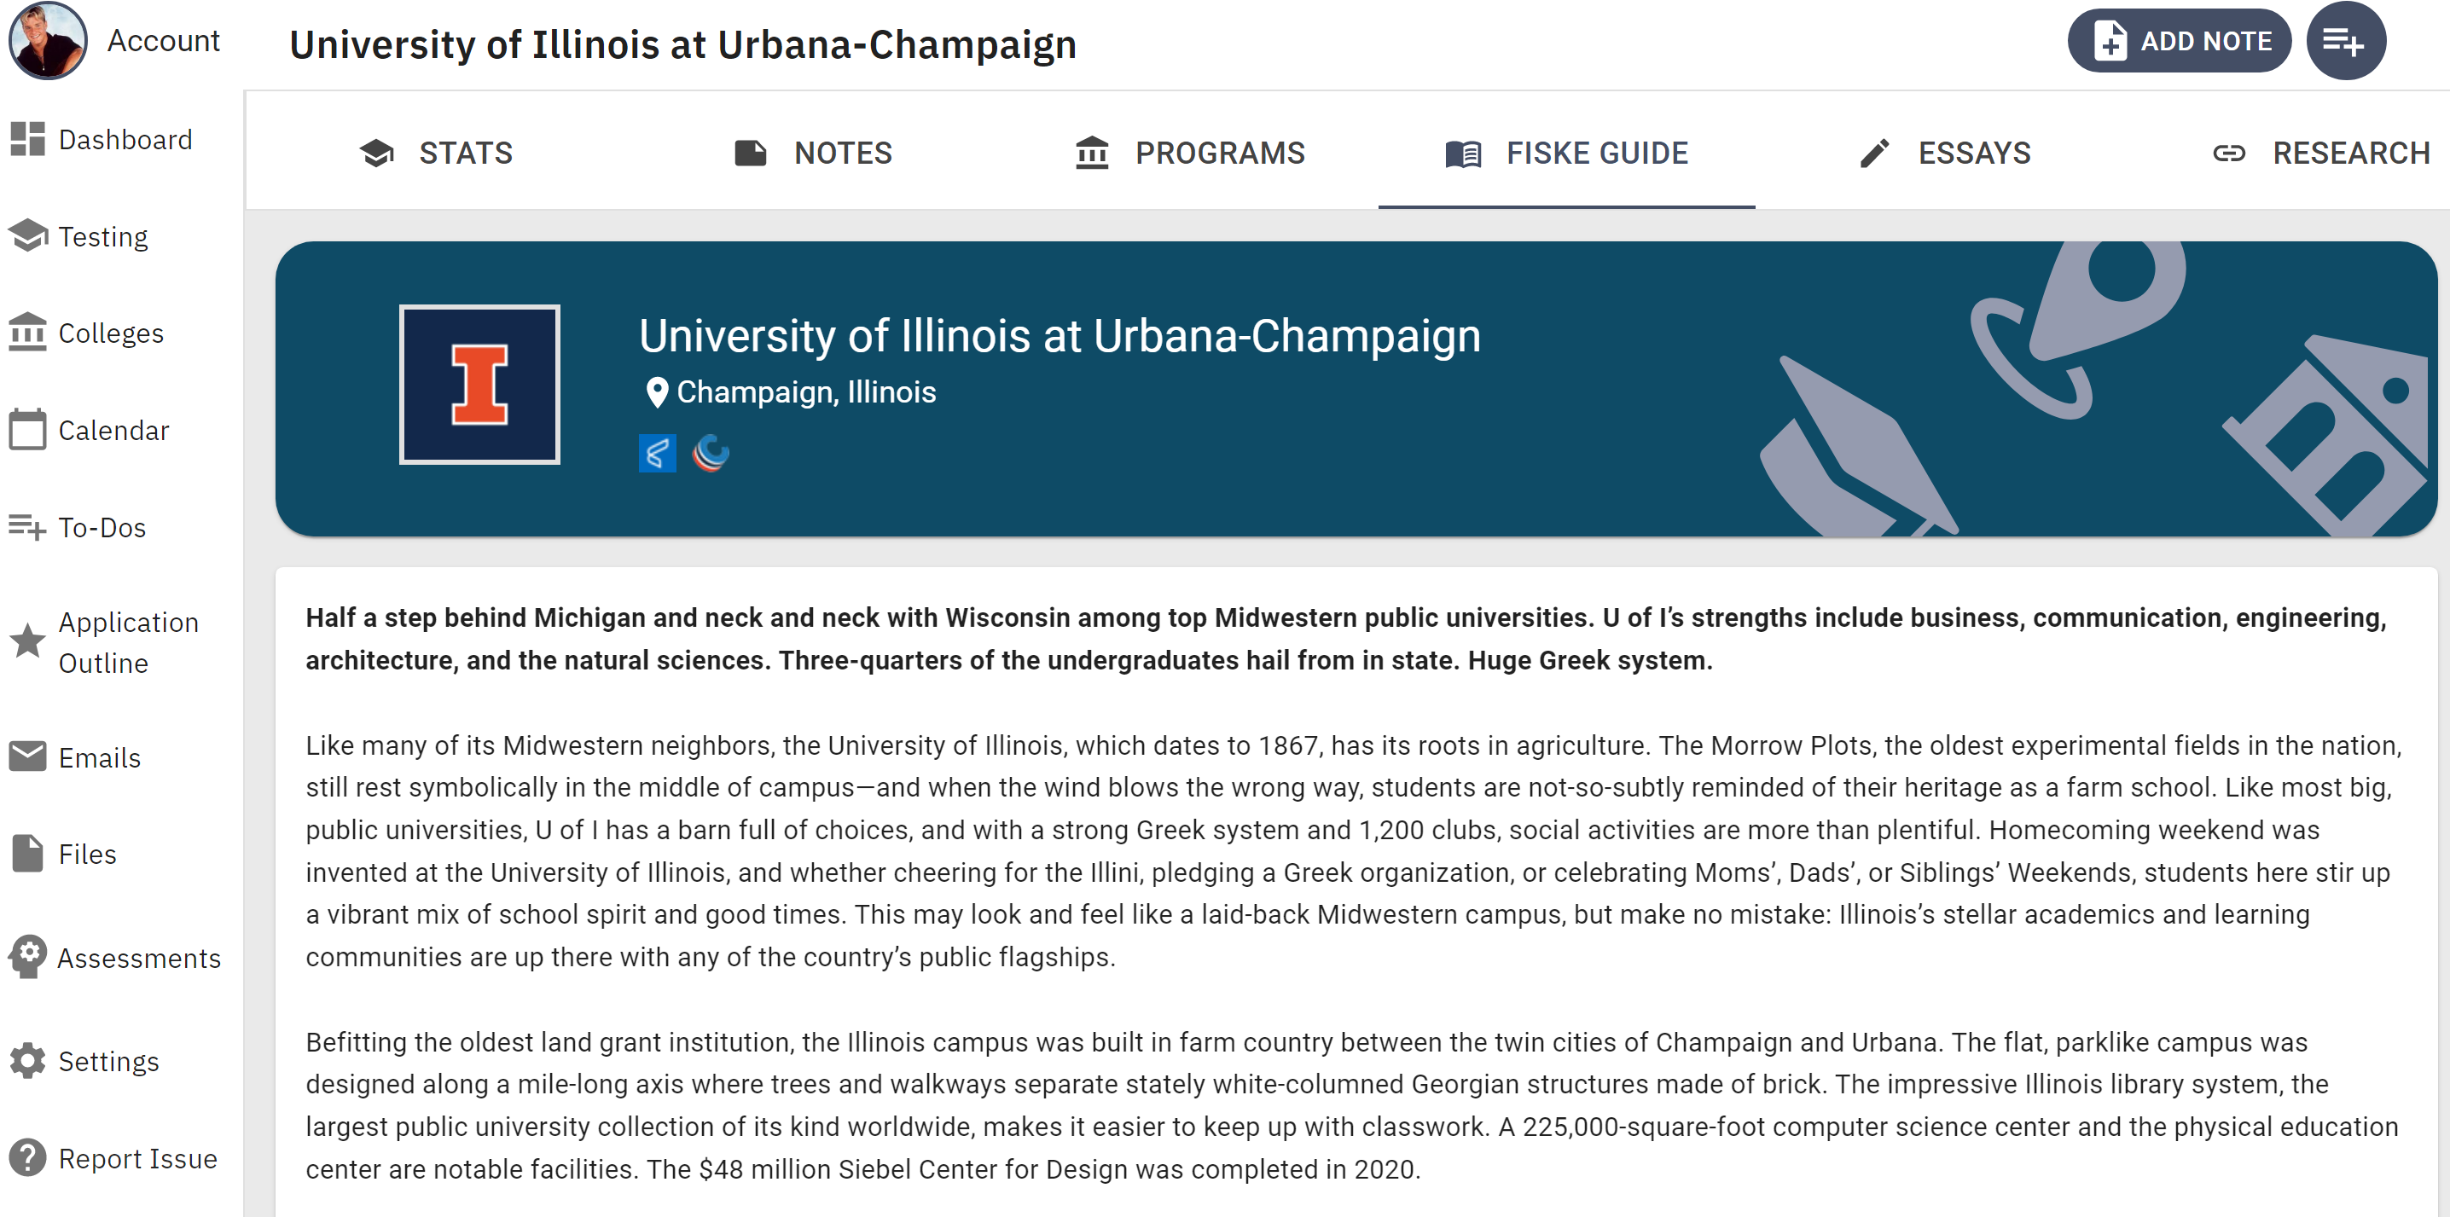Open the ESSAYS tab
Screen dimensions: 2450x1217
coord(1944,153)
